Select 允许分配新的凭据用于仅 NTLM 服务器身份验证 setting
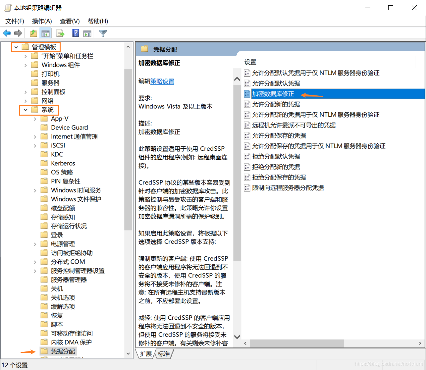The width and height of the screenshot is (426, 370). [316, 115]
